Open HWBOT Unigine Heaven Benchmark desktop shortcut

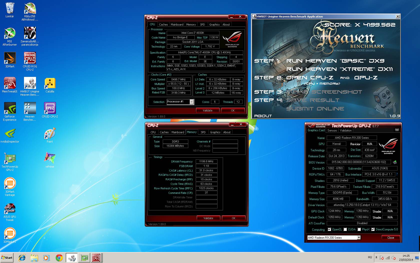coord(30,87)
